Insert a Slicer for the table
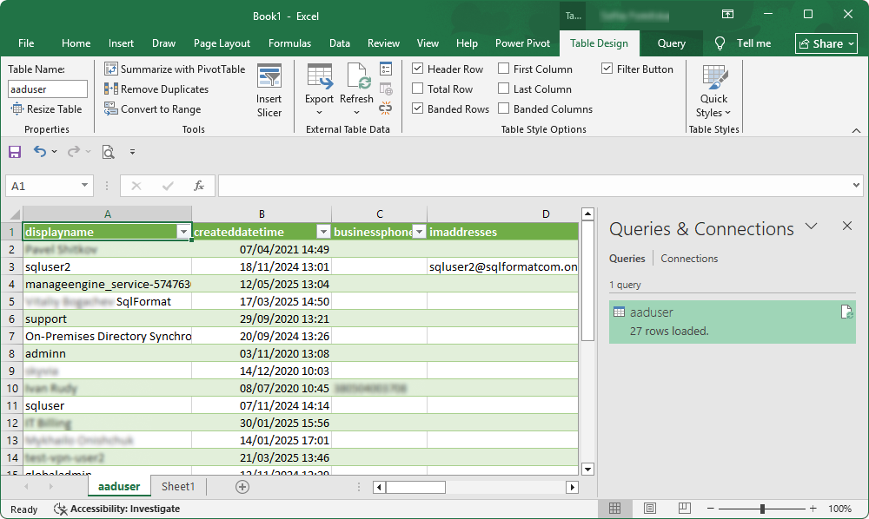 pyautogui.click(x=269, y=87)
